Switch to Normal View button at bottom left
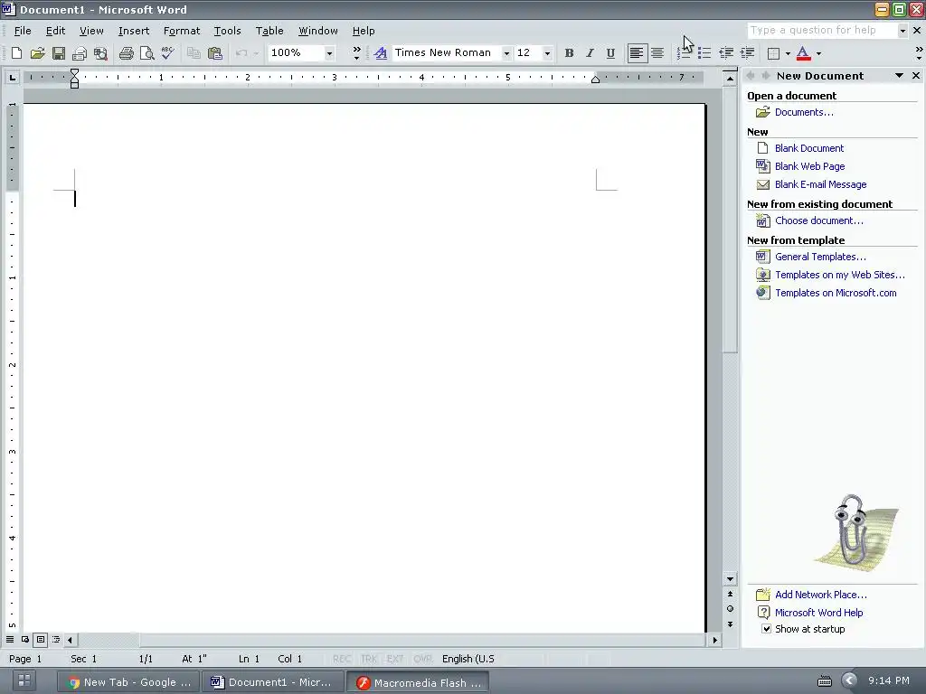The height and width of the screenshot is (694, 926). coord(9,639)
